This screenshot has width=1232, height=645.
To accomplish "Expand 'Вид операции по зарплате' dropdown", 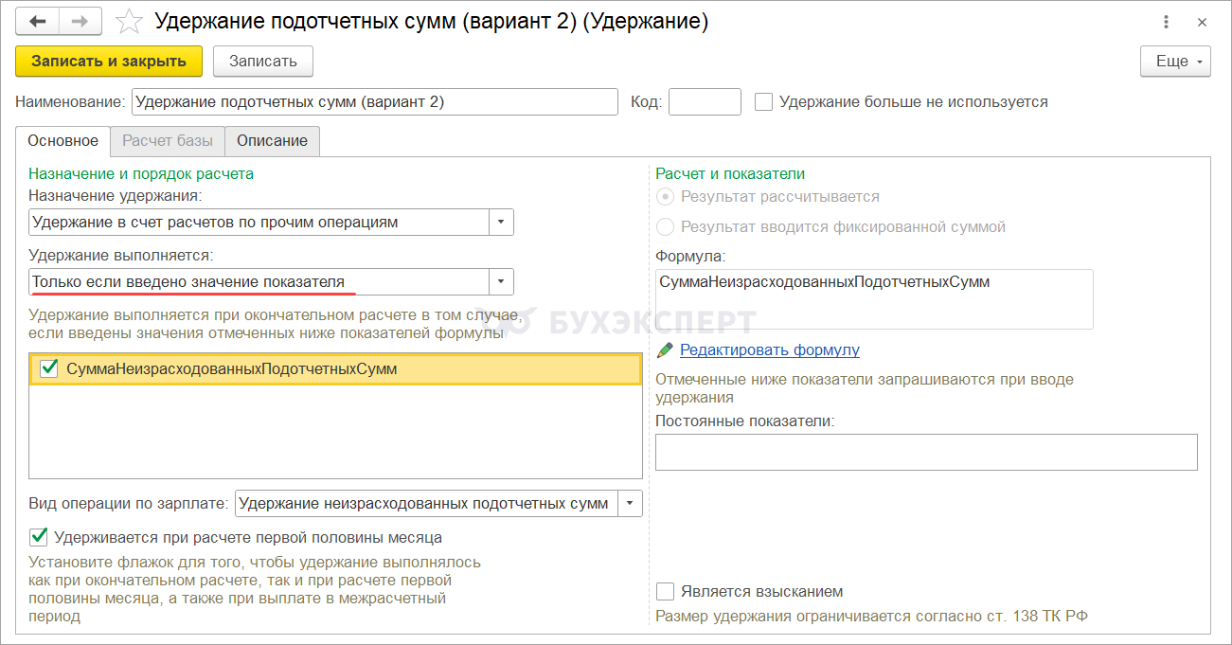I will (630, 503).
